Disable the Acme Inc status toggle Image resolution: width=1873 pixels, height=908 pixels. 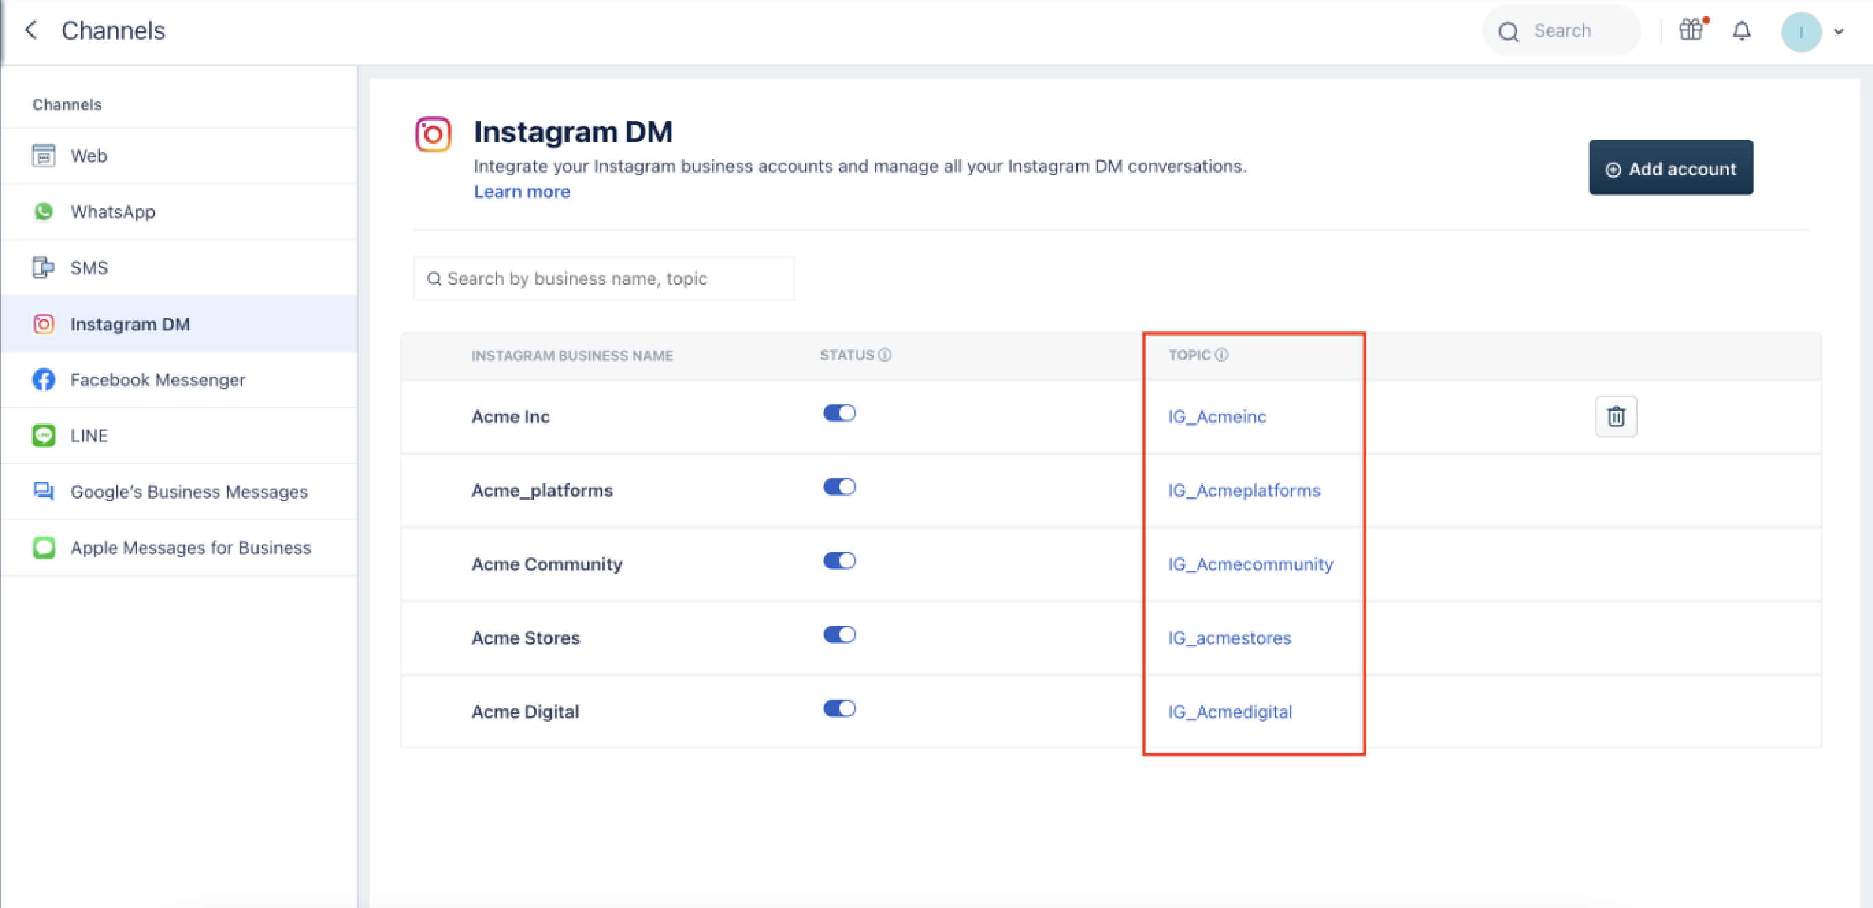(839, 414)
